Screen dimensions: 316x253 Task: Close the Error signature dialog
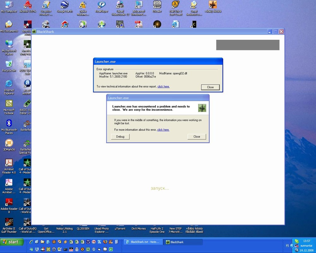click(210, 87)
